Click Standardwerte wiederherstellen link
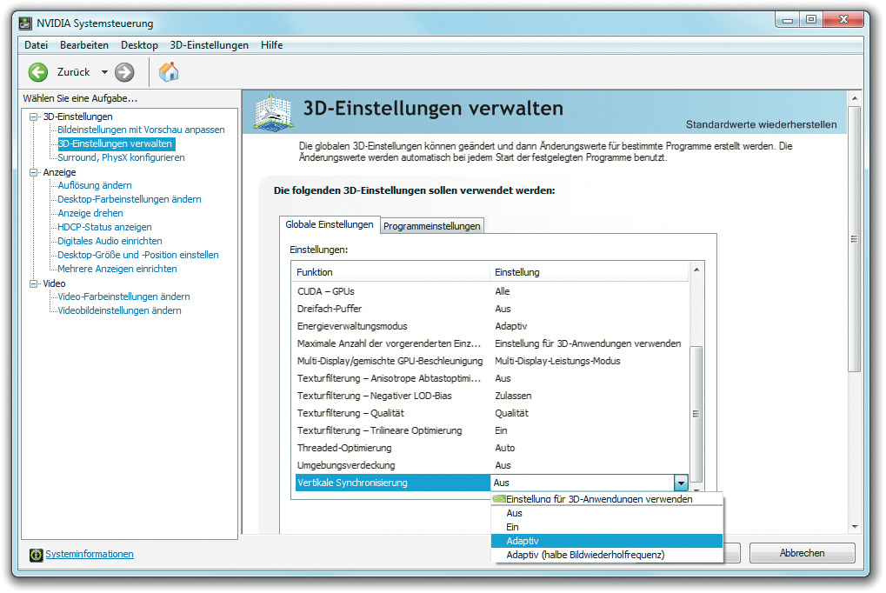 [x=761, y=124]
